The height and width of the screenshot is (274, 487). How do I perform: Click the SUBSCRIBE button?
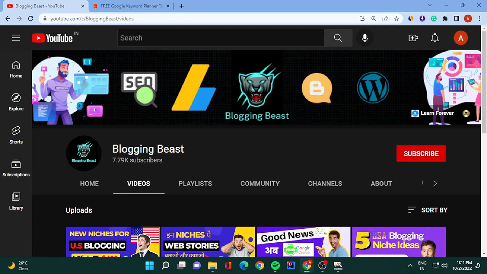[421, 153]
